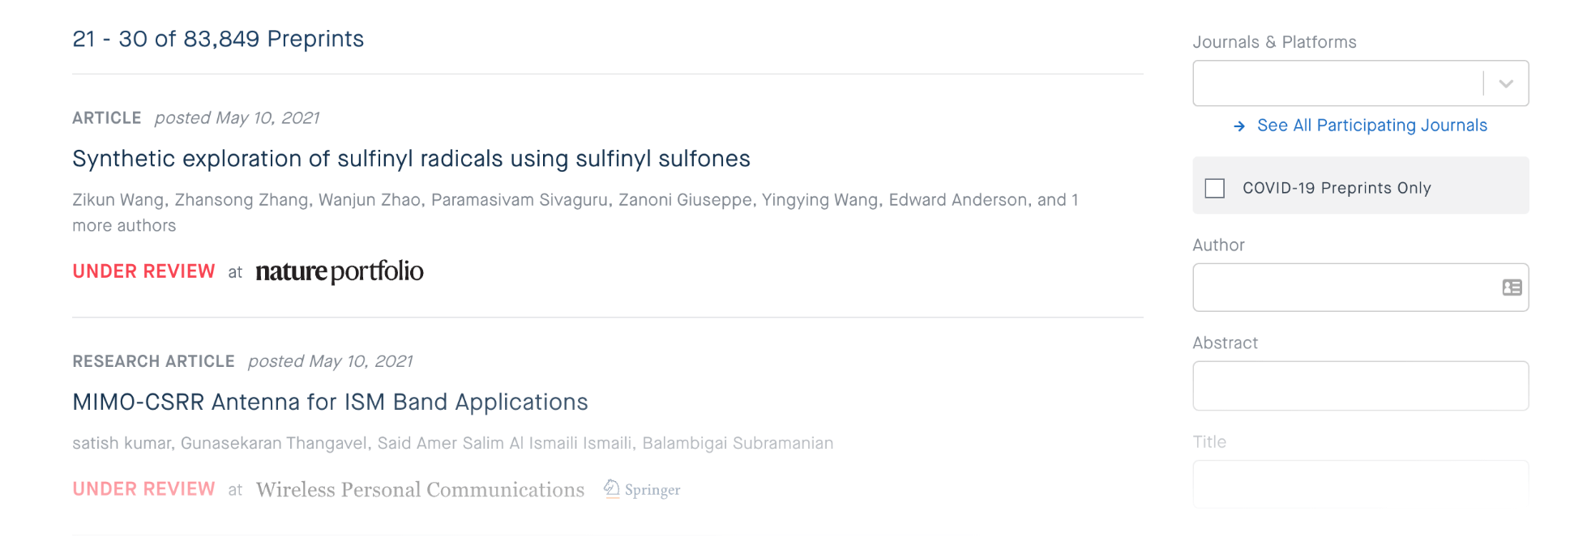Viewport: 1587px width, 554px height.
Task: Click the contact card icon in Author field
Action: coord(1512,288)
